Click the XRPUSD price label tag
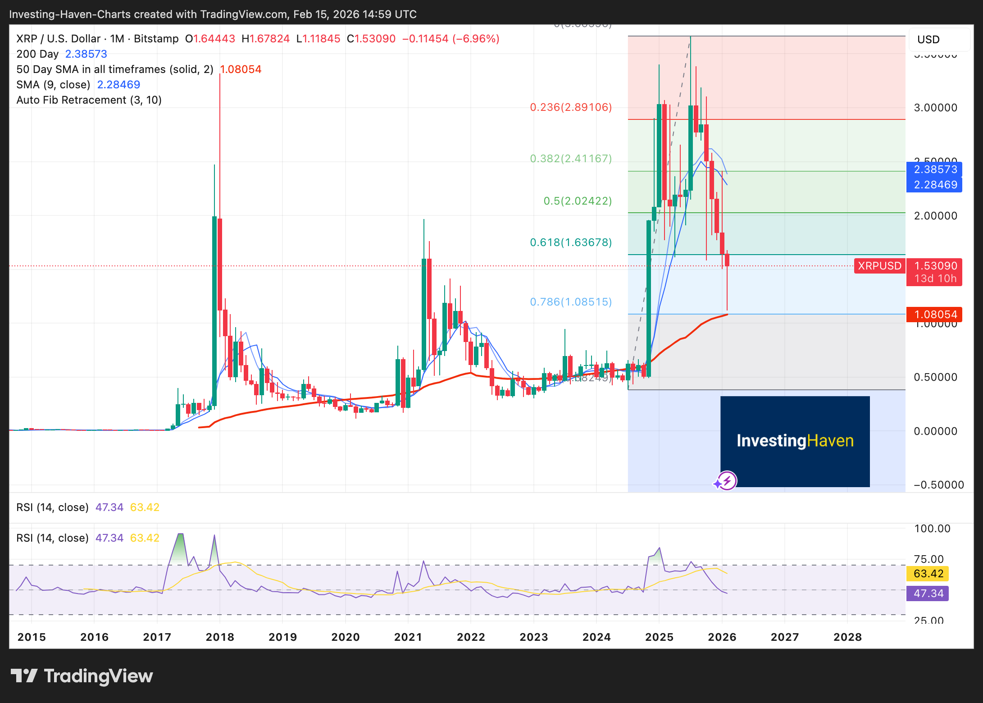Screen dimensions: 983x703 pyautogui.click(x=879, y=266)
